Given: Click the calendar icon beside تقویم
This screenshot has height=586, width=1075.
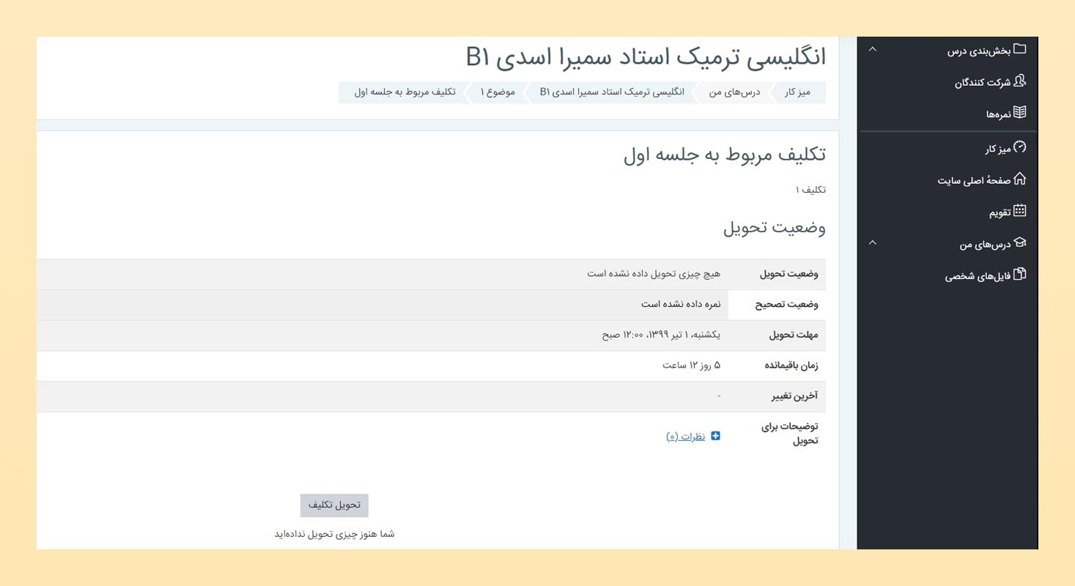Looking at the screenshot, I should [1019, 211].
